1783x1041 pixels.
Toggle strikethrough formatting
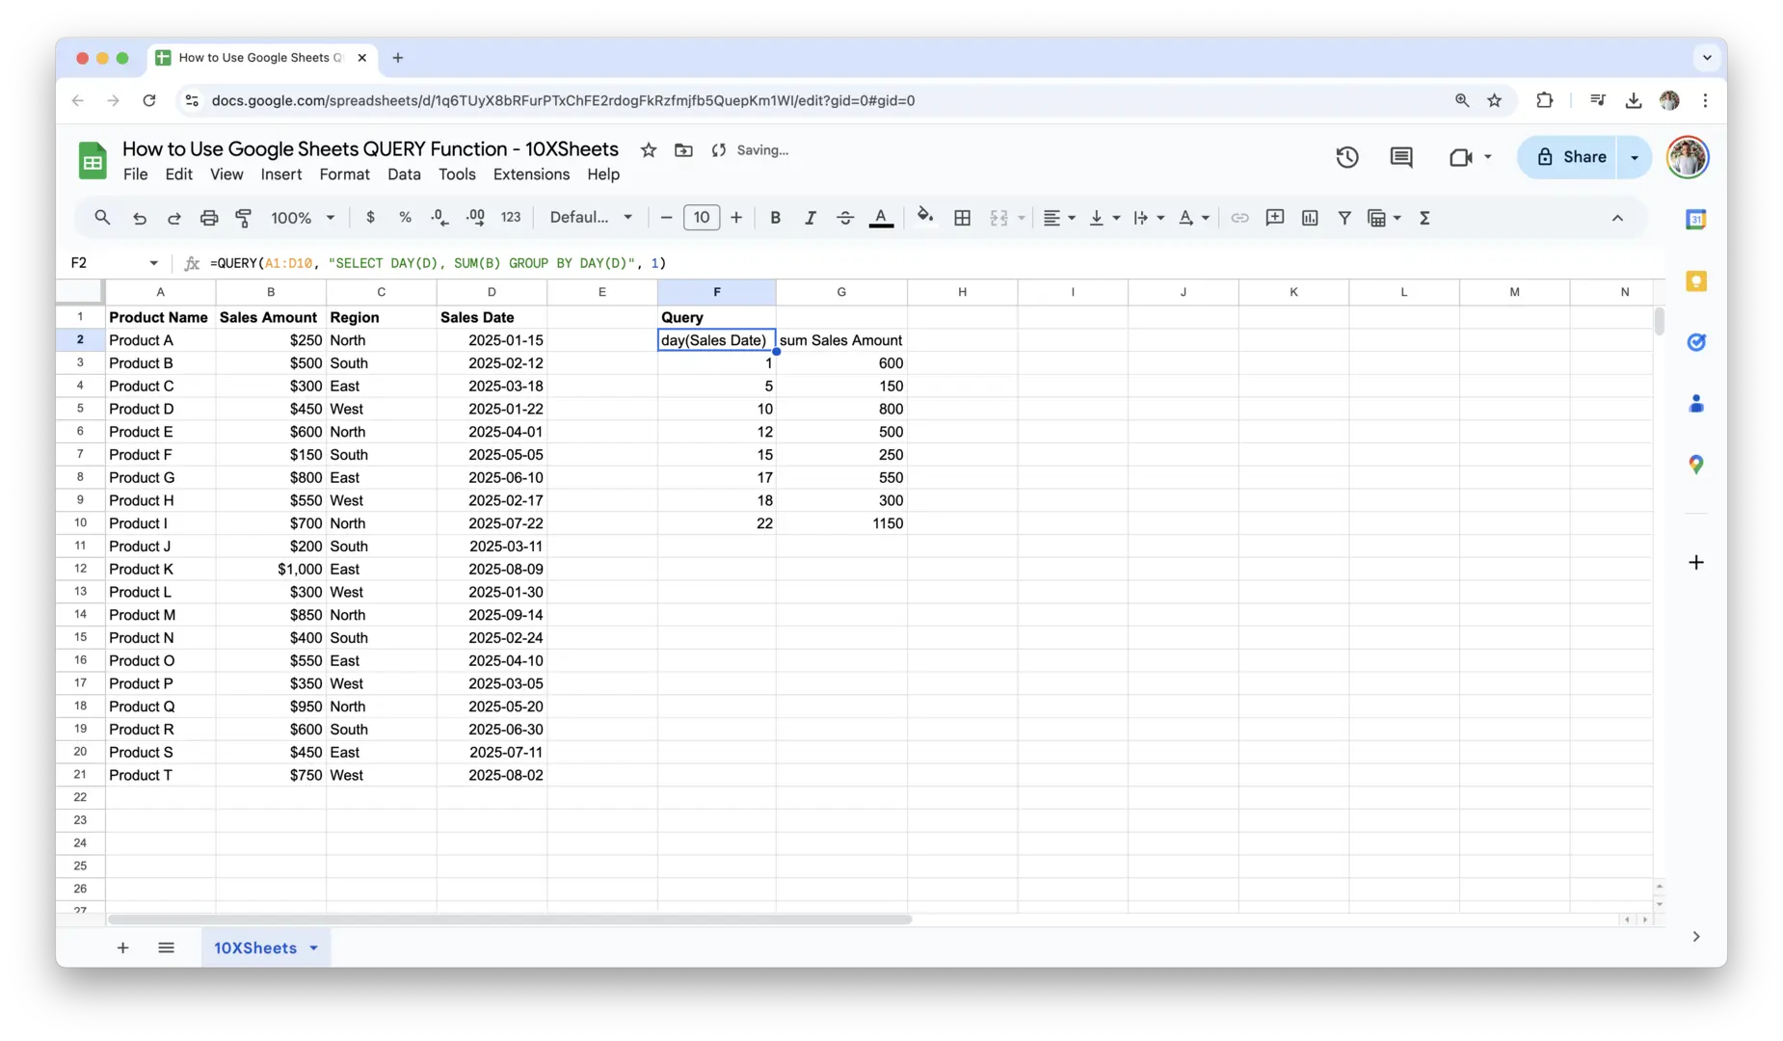click(x=844, y=218)
